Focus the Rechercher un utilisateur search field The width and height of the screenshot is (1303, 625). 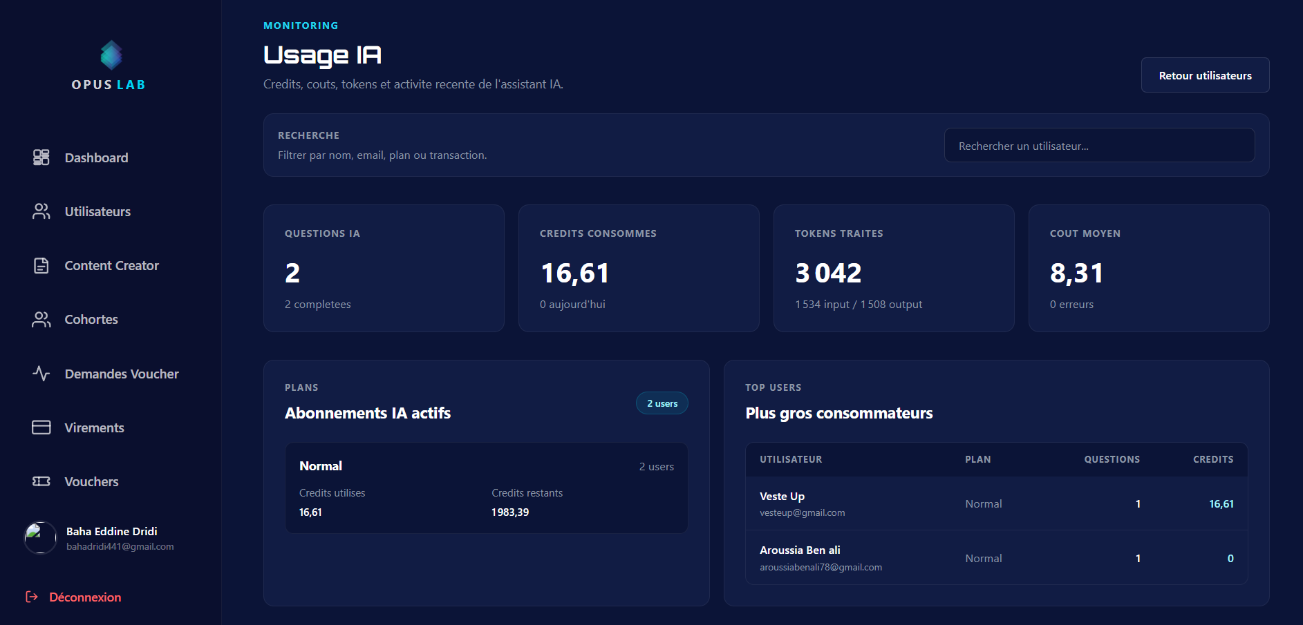[x=1099, y=146]
